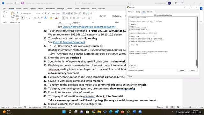Select the Normal style

pos(102,16)
